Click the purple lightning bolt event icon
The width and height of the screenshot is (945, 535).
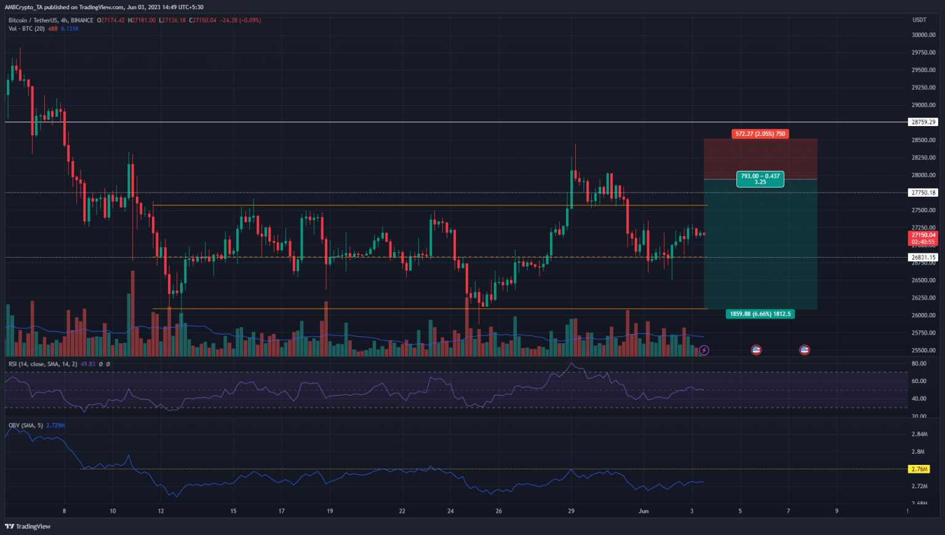pyautogui.click(x=703, y=350)
